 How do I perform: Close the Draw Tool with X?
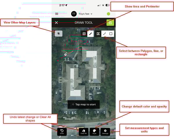tap(56, 23)
